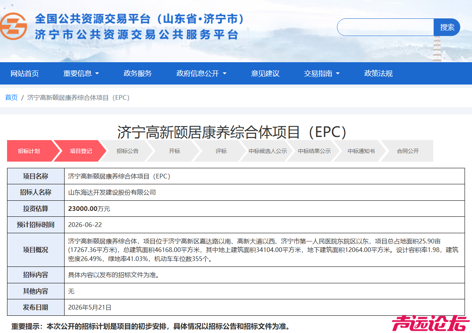This screenshot has width=472, height=333.
Task: Go to 首页 breadcrumb link
Action: click(11, 97)
